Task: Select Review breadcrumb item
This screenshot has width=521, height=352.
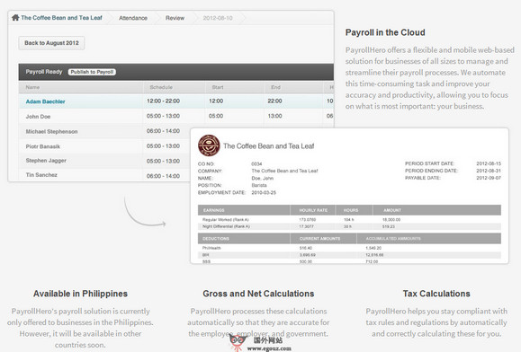Action: [175, 18]
